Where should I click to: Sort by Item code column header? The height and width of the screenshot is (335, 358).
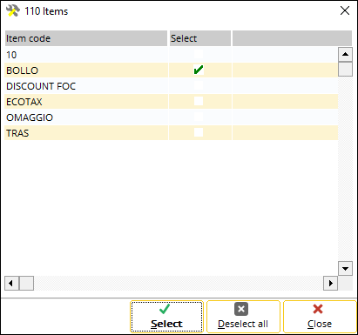coord(86,38)
